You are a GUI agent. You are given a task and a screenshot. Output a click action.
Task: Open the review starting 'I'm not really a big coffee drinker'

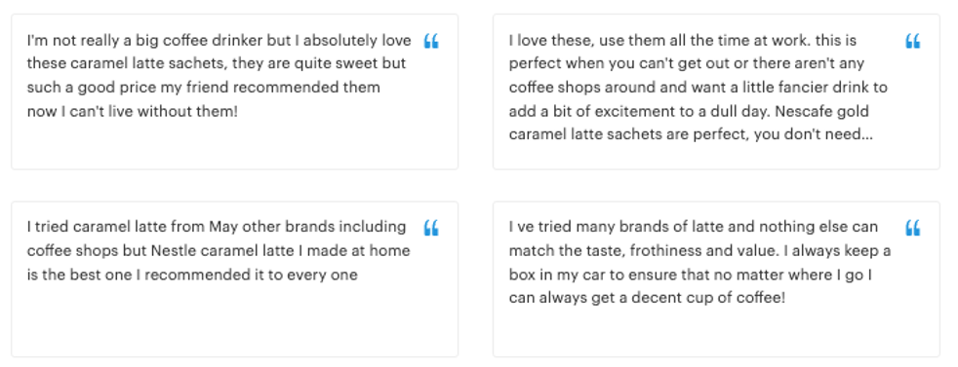[x=234, y=92]
